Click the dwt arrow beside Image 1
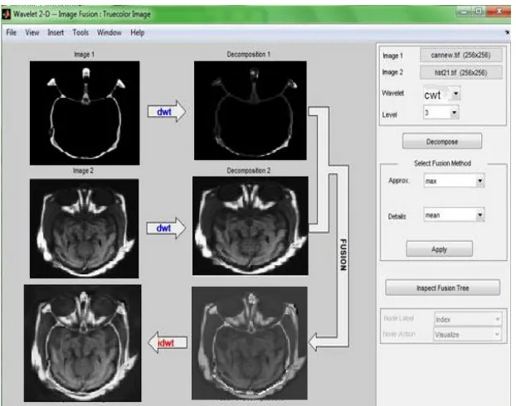516x406 pixels. click(x=167, y=112)
